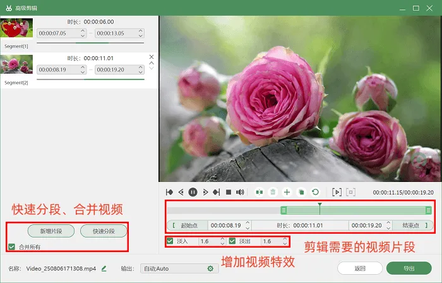This screenshot has width=442, height=283.
Task: Click time readout 00:00:11.15/00:00:19.20
Action: 403,193
